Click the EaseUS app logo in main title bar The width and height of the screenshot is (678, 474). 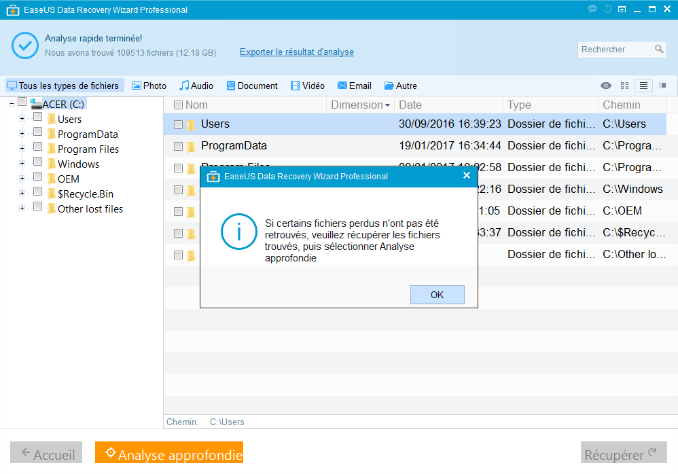pos(12,10)
